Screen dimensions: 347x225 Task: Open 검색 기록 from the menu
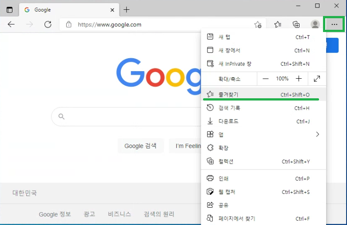click(x=263, y=108)
